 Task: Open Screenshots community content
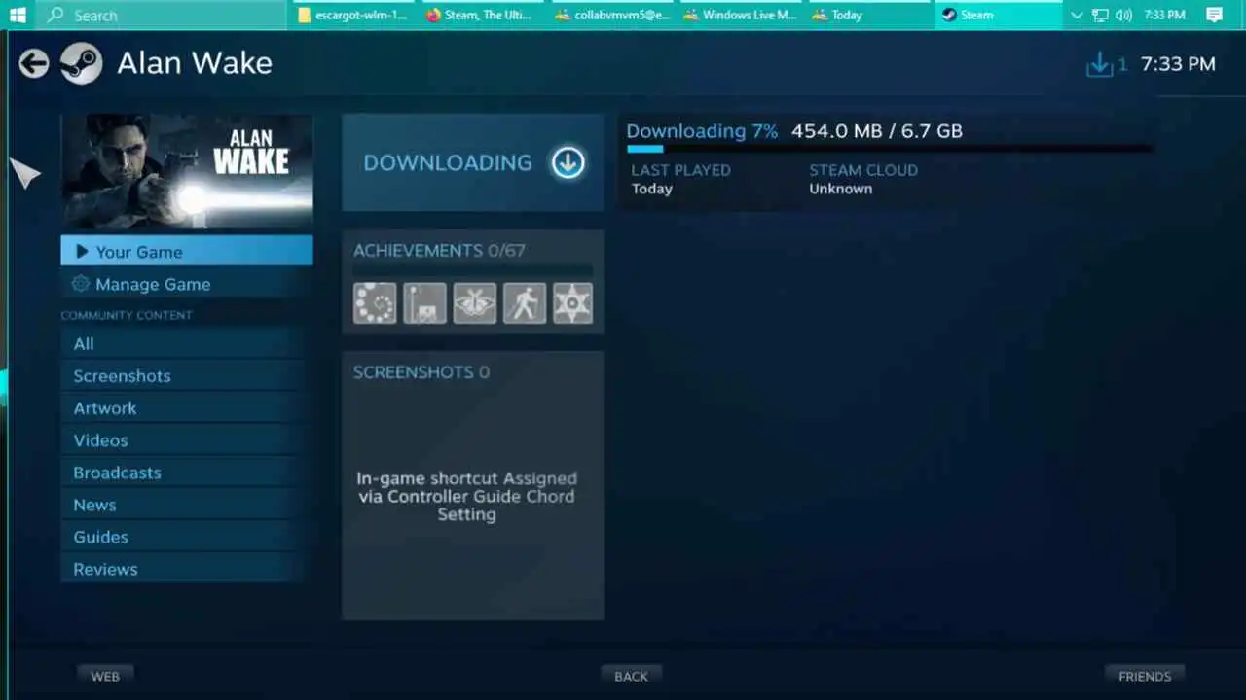(184, 375)
